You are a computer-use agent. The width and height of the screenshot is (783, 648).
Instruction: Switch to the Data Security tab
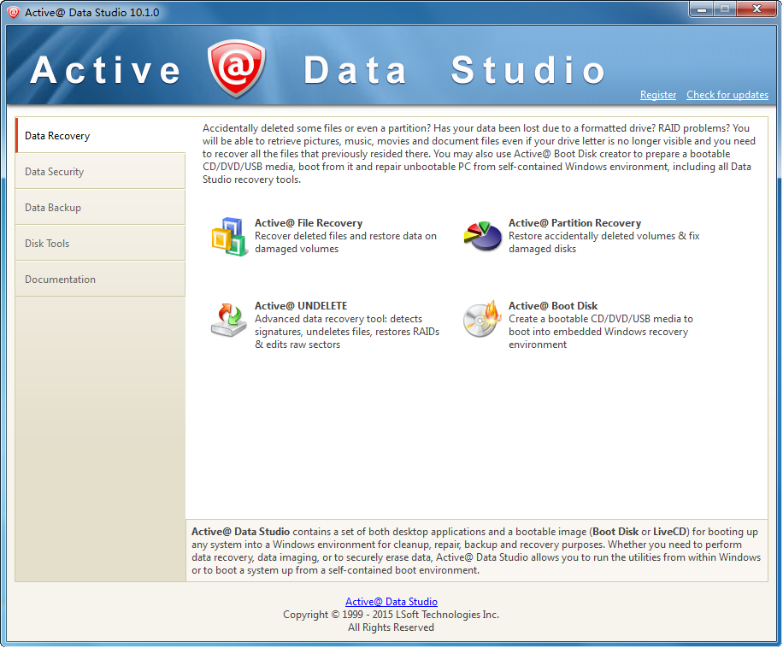click(x=100, y=171)
